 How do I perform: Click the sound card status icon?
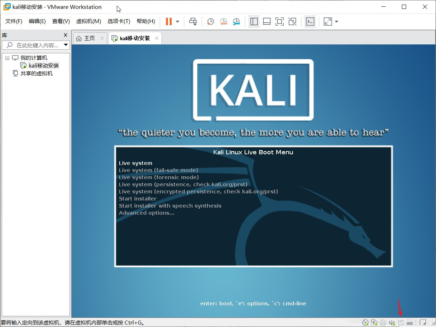tap(392, 322)
